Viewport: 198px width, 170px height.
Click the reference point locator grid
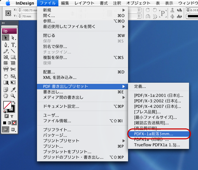pos(8,13)
